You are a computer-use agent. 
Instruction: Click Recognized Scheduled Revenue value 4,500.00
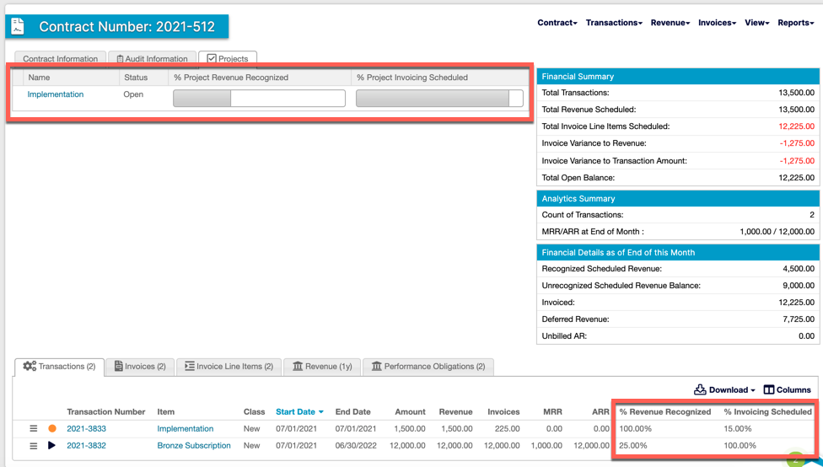point(799,269)
